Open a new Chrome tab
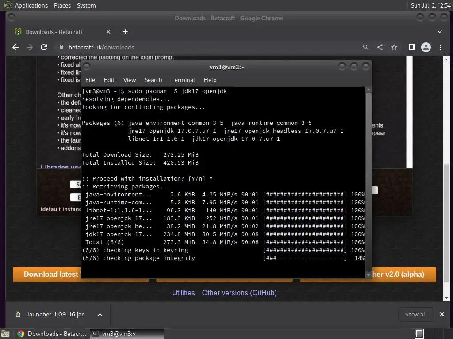453x339 pixels. [x=125, y=32]
